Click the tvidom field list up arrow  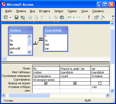[29, 36]
